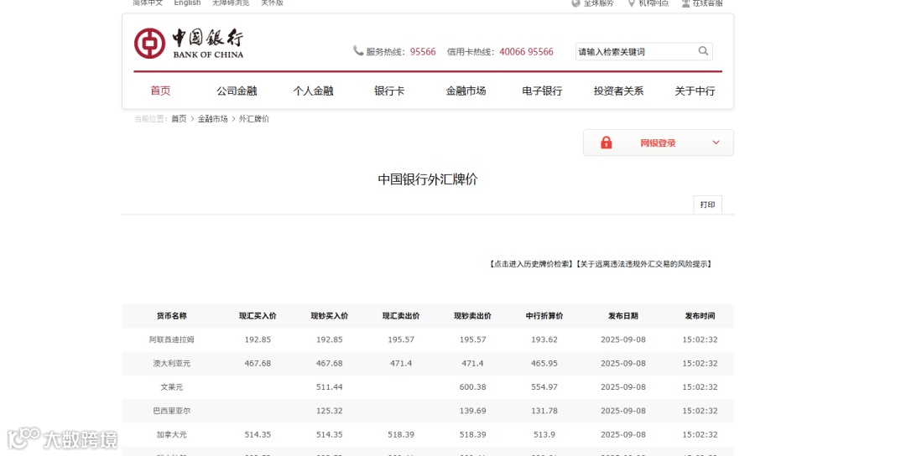
Task: Click the 95566 service hotline number
Action: 423,51
